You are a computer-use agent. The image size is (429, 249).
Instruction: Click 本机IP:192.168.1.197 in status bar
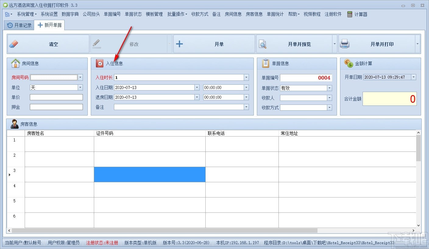[238, 243]
